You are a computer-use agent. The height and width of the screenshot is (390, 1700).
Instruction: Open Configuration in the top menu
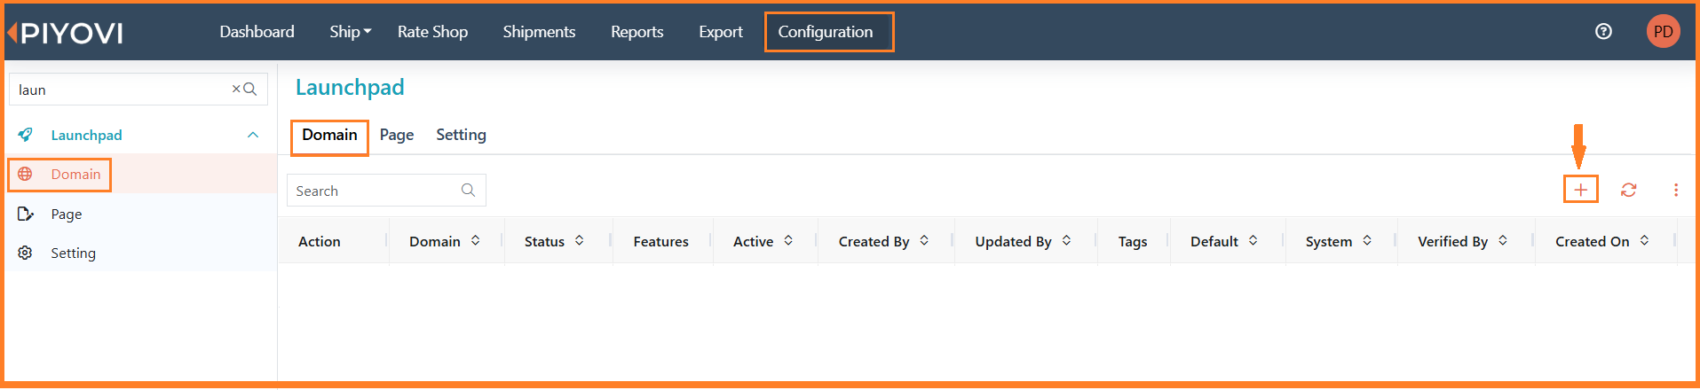pyautogui.click(x=826, y=32)
